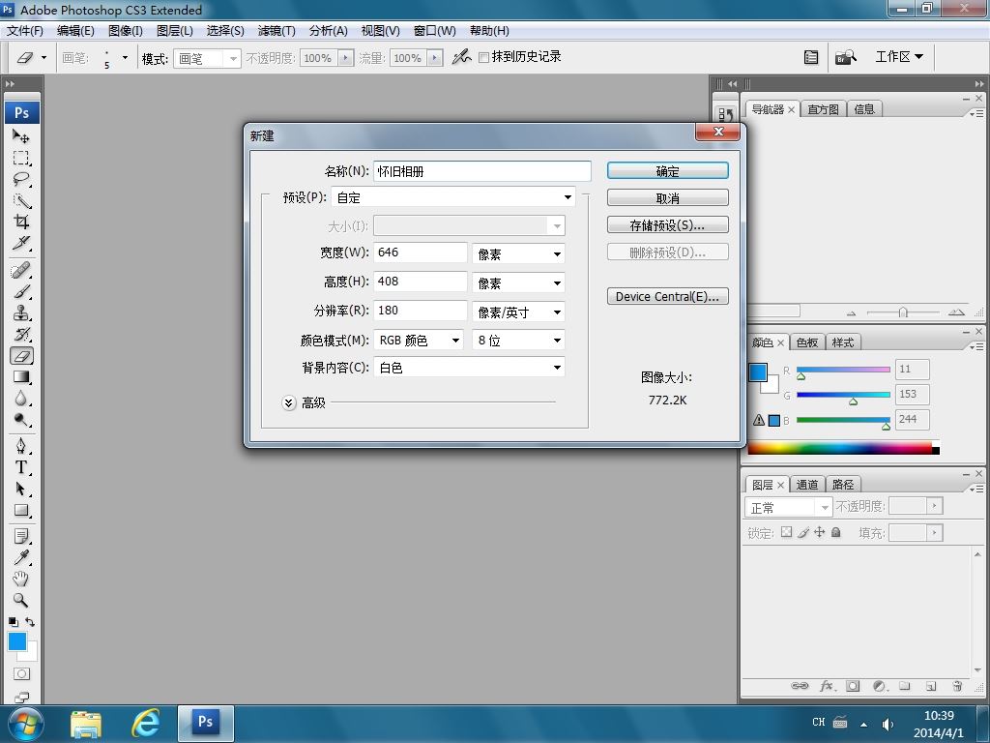Click the 确定 button
Image resolution: width=990 pixels, height=743 pixels.
pos(667,171)
